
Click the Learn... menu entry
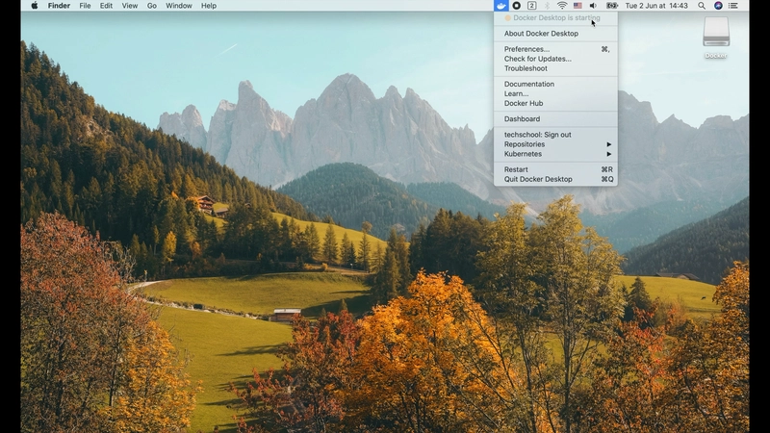click(x=555, y=93)
